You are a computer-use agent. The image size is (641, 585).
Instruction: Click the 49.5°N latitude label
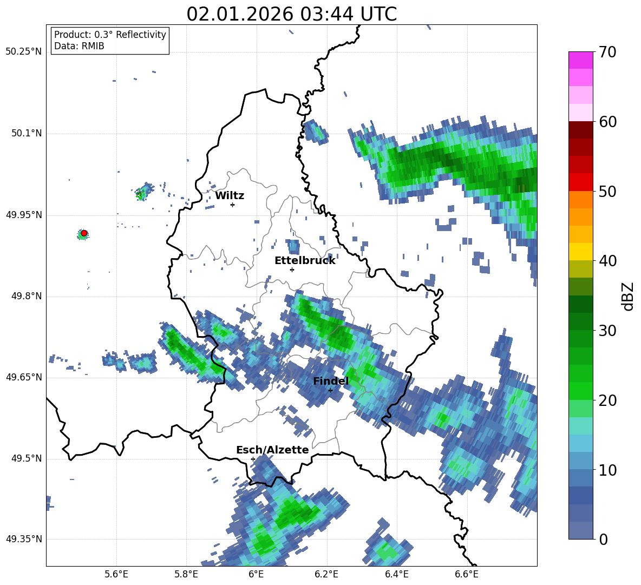click(x=26, y=458)
